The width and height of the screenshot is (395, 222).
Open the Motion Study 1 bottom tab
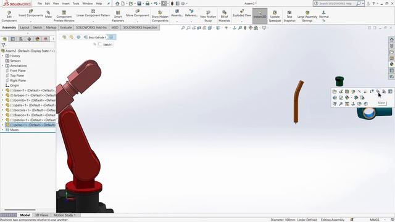[x=64, y=215]
